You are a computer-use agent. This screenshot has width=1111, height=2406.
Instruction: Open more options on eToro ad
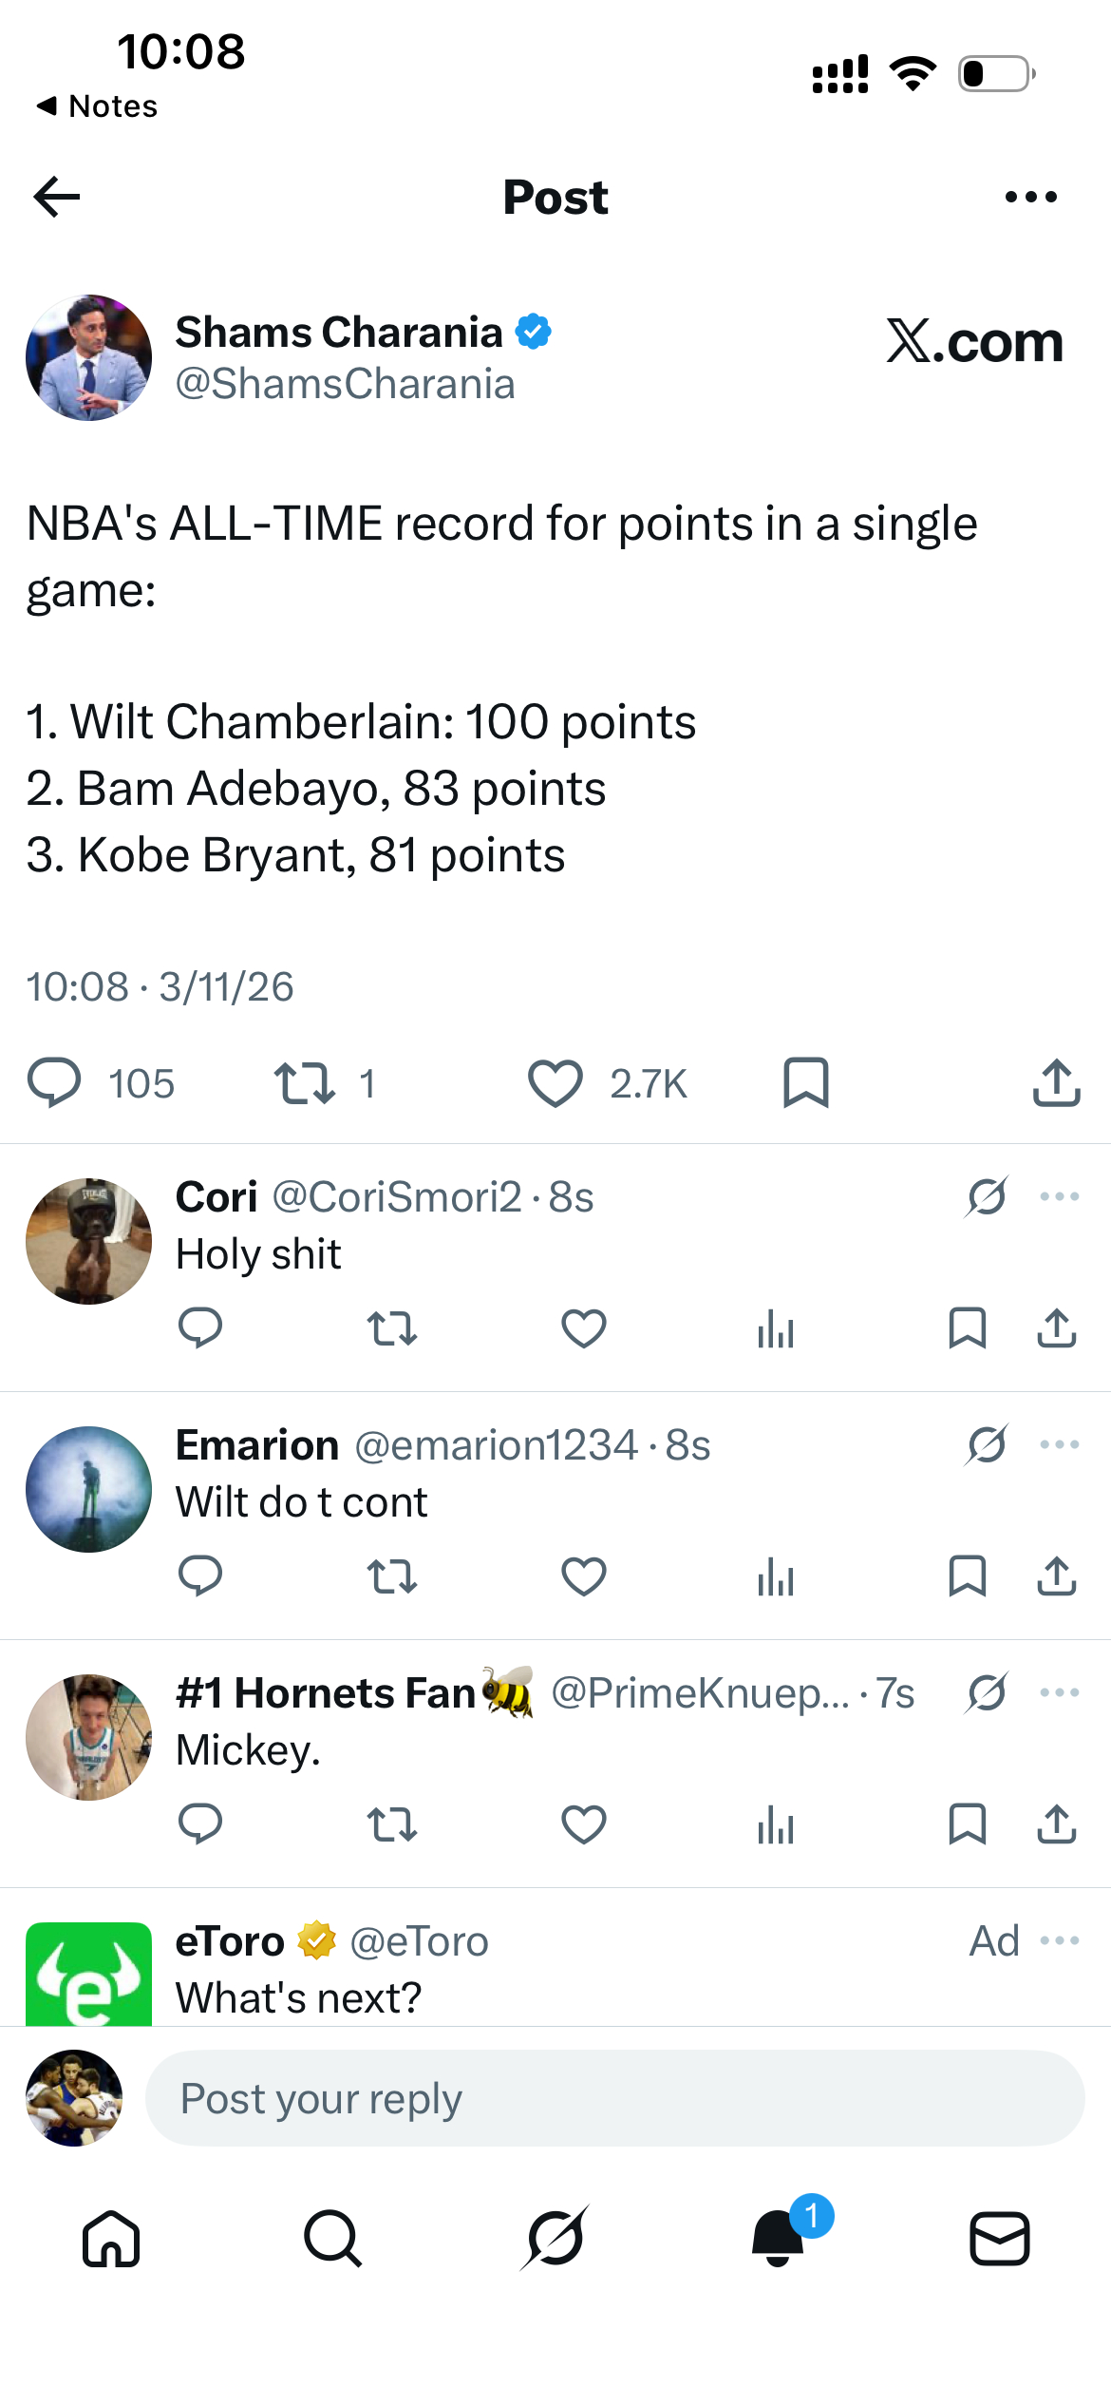coord(1060,1940)
